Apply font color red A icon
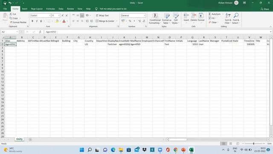The height and width of the screenshot is (154, 273). pyautogui.click(x=64, y=21)
